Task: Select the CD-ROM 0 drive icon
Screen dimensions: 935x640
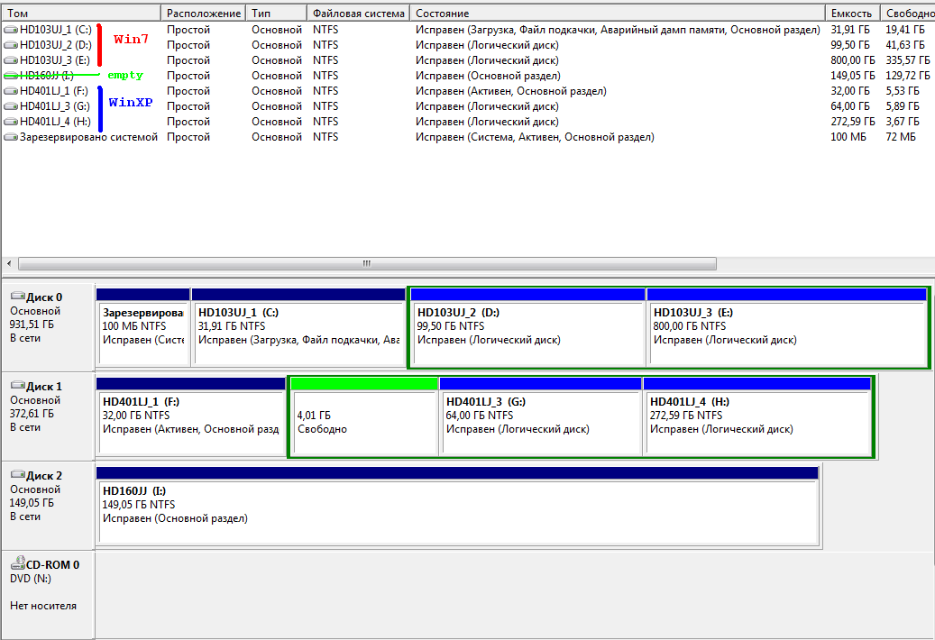Action: tap(17, 564)
